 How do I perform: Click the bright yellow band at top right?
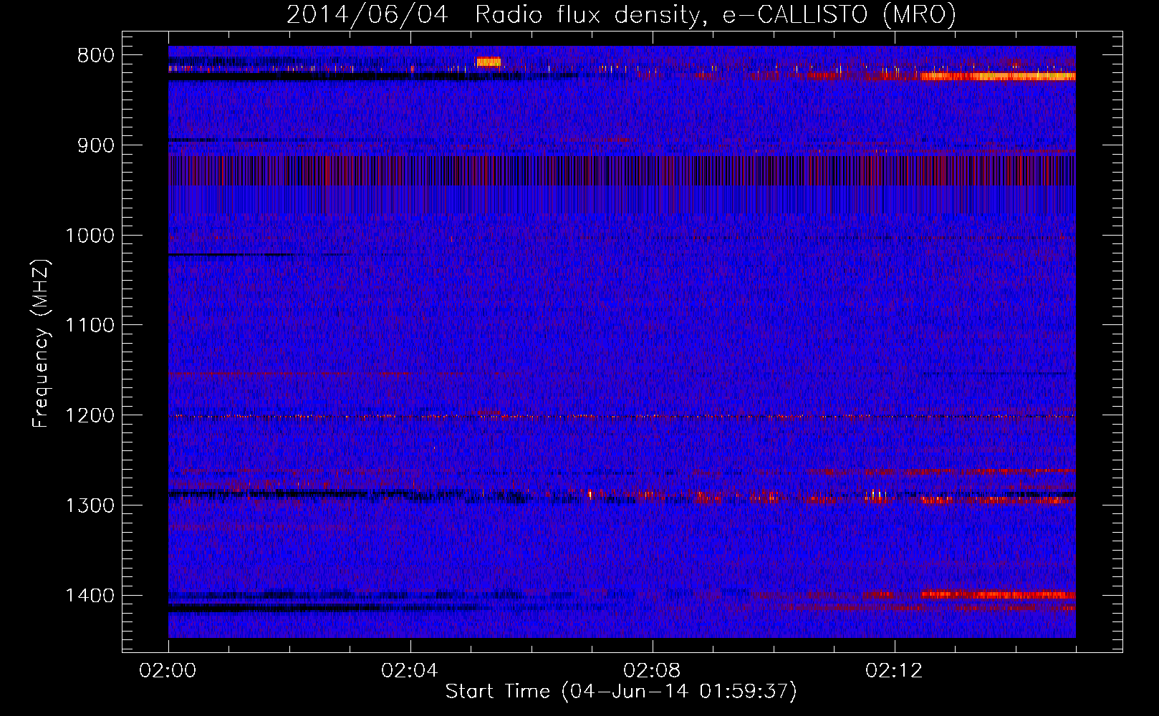[997, 76]
